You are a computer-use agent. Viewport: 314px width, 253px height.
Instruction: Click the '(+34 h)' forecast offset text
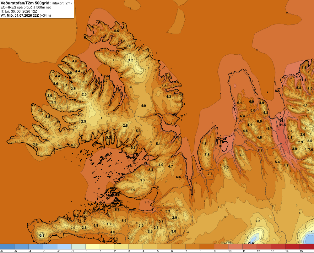pyautogui.click(x=45, y=15)
